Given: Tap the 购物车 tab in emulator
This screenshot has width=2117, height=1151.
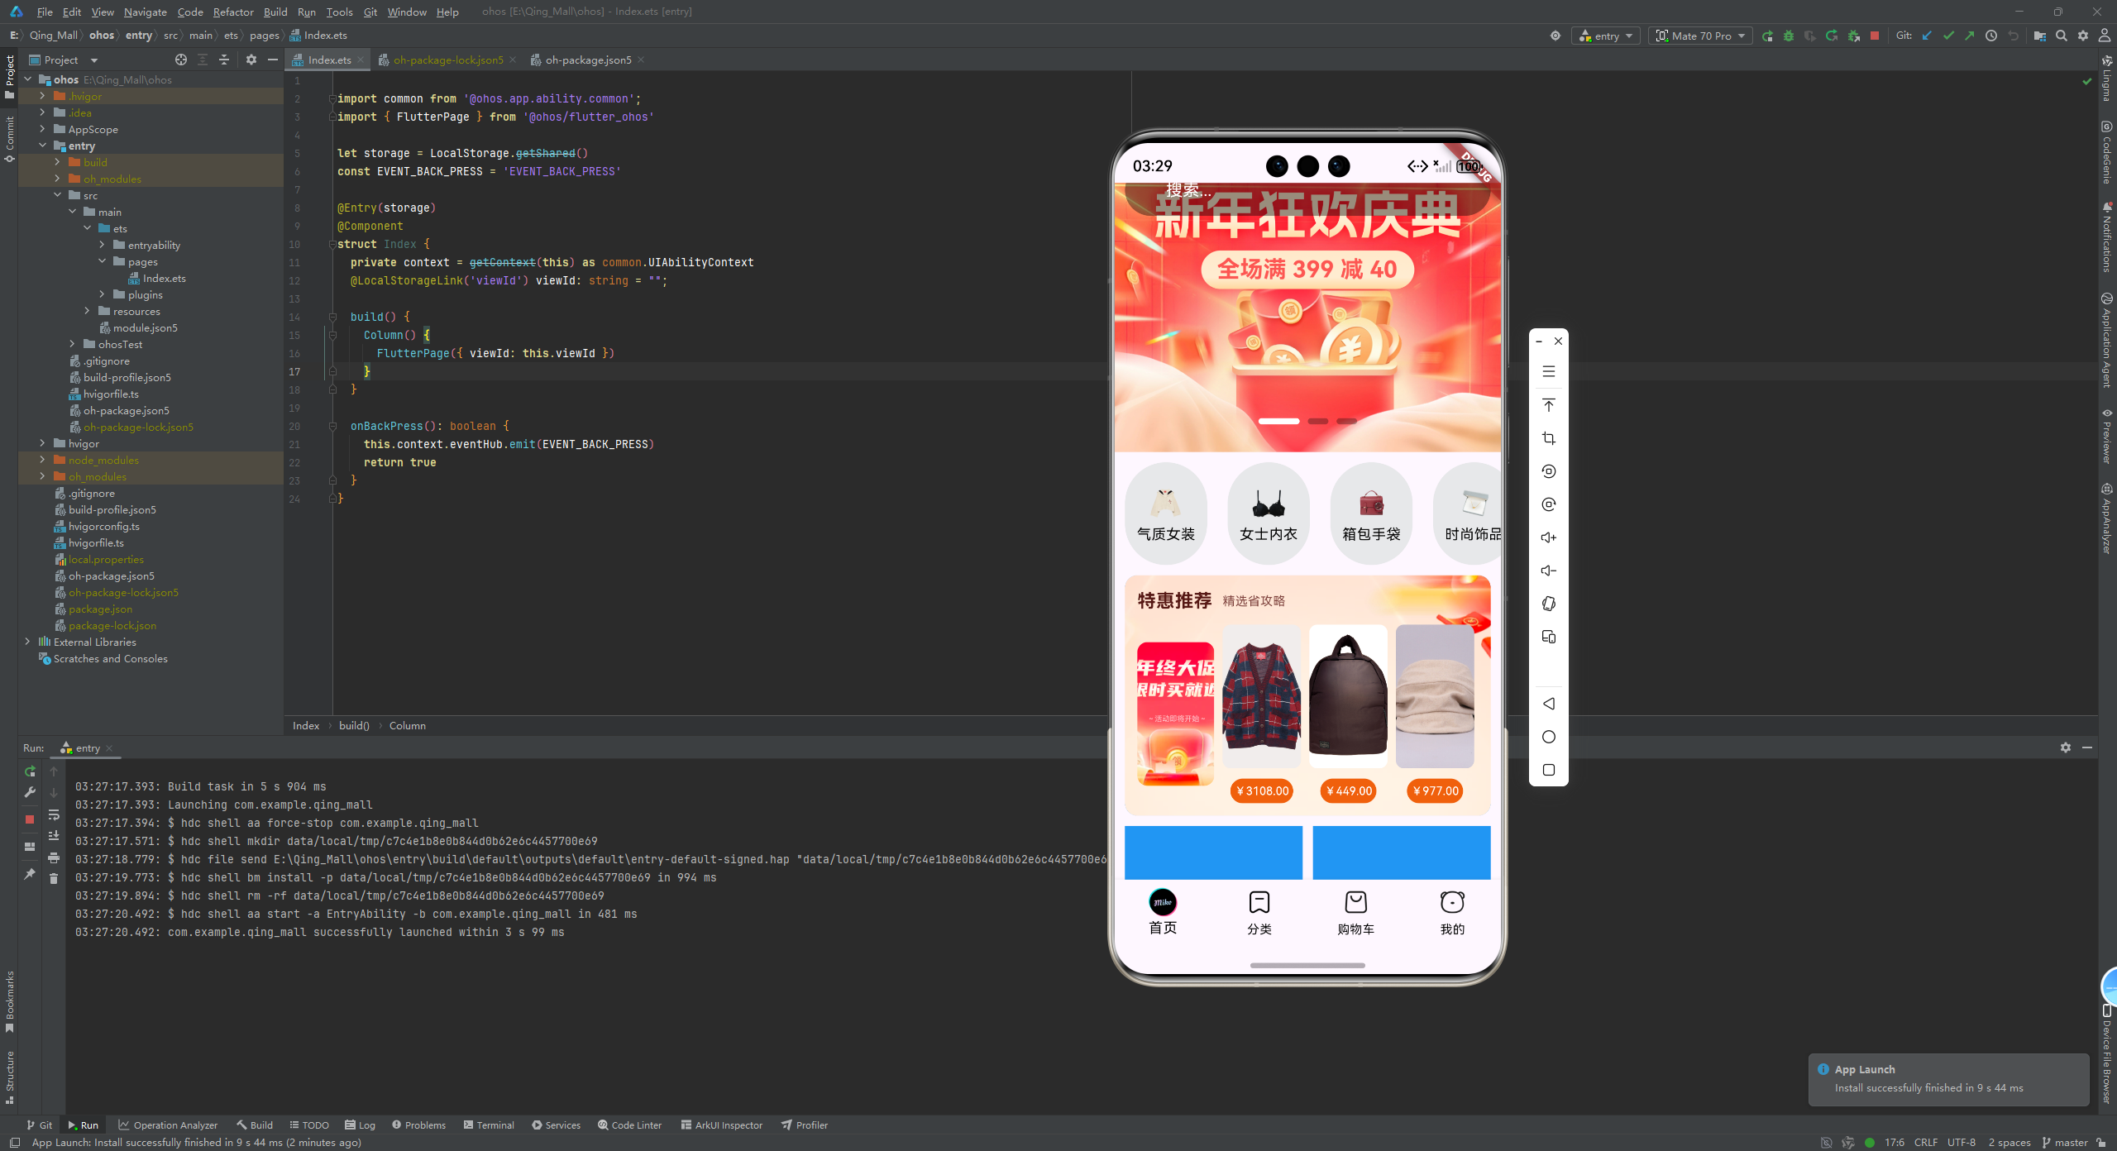Looking at the screenshot, I should click(1355, 913).
